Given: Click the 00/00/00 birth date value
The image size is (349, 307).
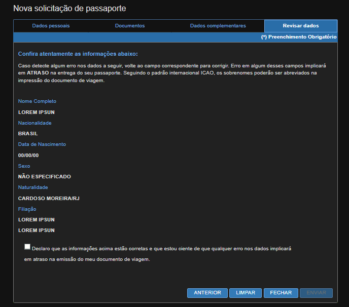Looking at the screenshot, I should click(x=28, y=156).
